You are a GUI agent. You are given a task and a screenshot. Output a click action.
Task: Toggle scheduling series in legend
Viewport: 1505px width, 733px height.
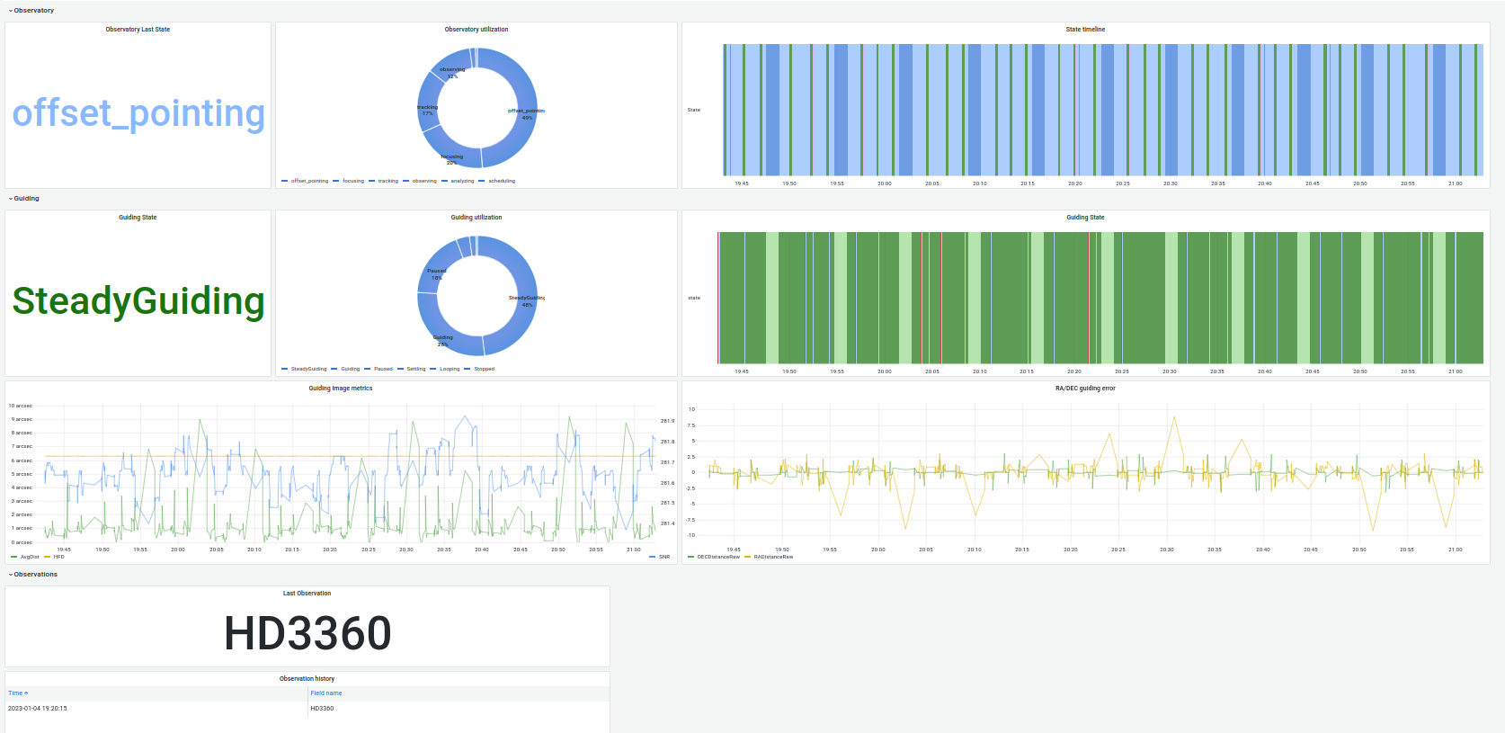click(502, 181)
